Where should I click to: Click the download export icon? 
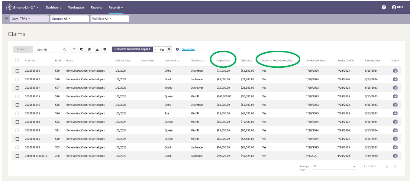point(97,49)
